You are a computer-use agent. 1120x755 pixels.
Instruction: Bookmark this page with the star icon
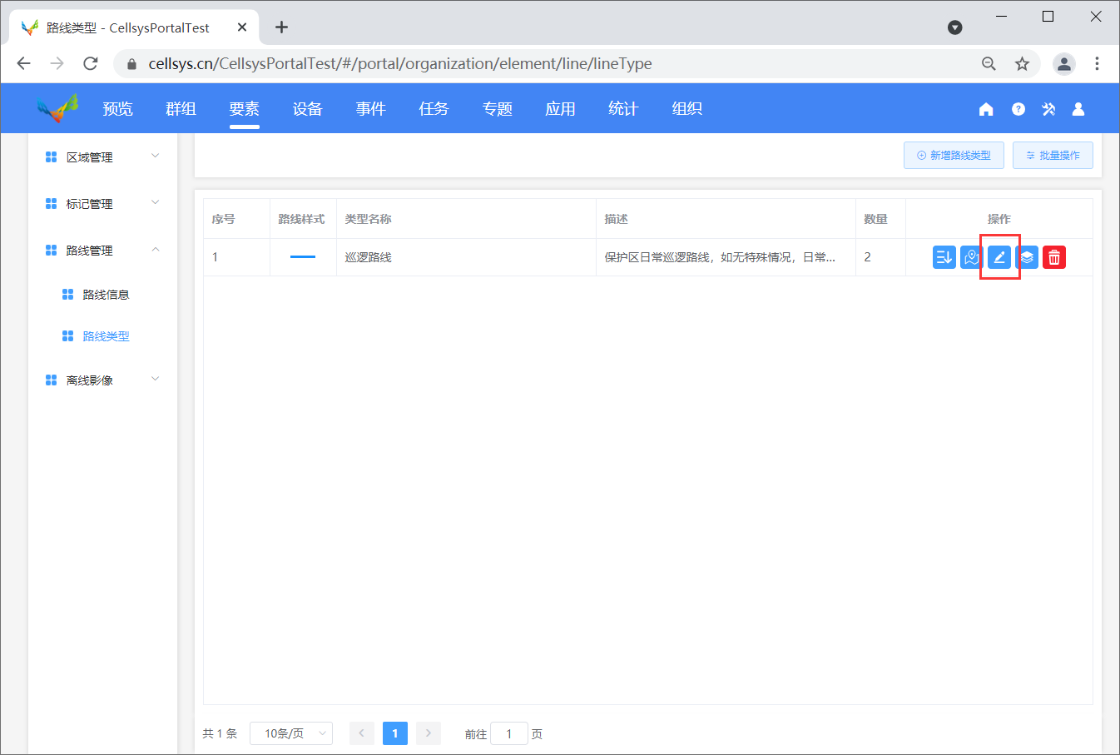[x=1022, y=64]
